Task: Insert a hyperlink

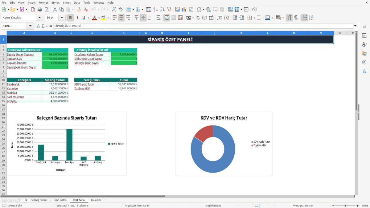Action: pyautogui.click(x=209, y=10)
